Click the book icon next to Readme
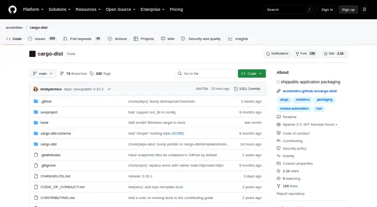Viewport: 377px width, 207px height. click(279, 117)
